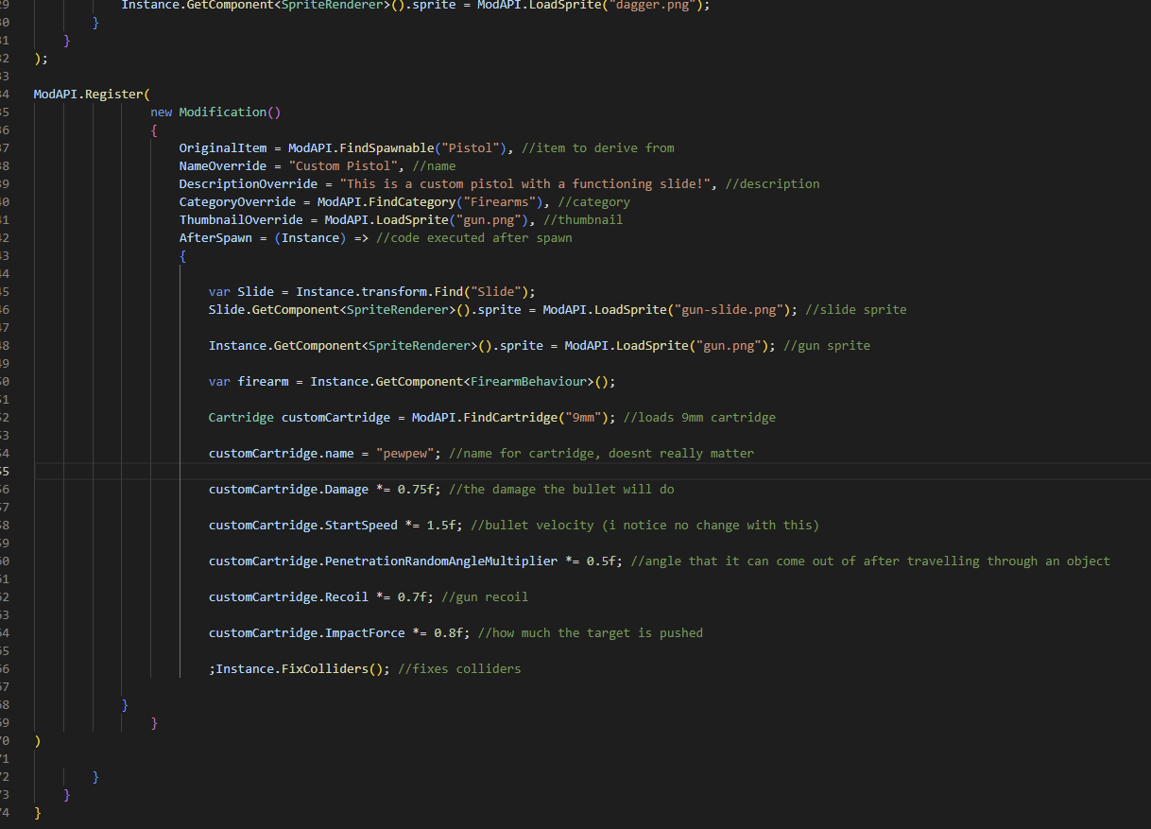Click '//the damage the bullet will do' comment

pos(561,489)
